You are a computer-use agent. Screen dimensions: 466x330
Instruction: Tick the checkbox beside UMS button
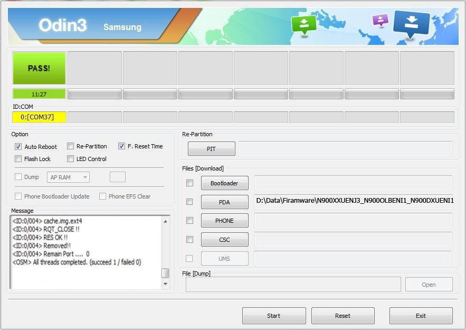[189, 259]
